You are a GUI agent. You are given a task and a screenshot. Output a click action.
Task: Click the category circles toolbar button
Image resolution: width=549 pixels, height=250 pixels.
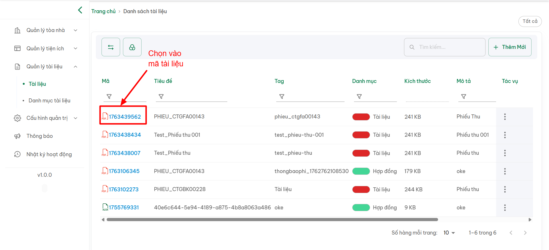132,47
